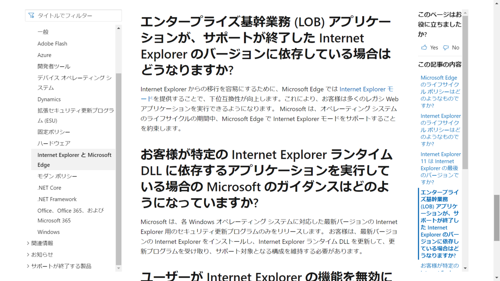The height and width of the screenshot is (281, 500).
Task: Click the thumbs-up Yes icon
Action: [x=424, y=47]
